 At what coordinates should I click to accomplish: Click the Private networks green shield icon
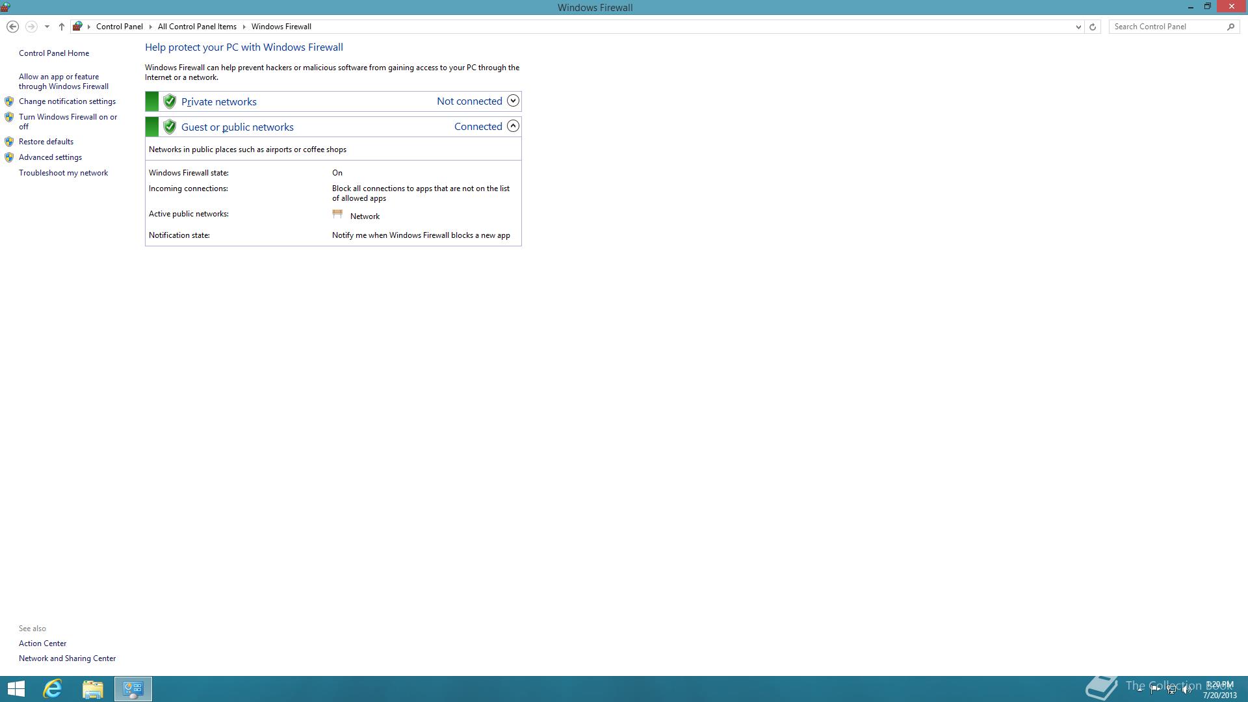coord(170,101)
